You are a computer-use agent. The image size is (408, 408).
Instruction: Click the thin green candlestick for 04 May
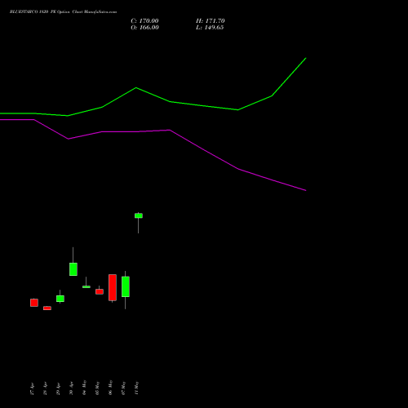(86, 286)
